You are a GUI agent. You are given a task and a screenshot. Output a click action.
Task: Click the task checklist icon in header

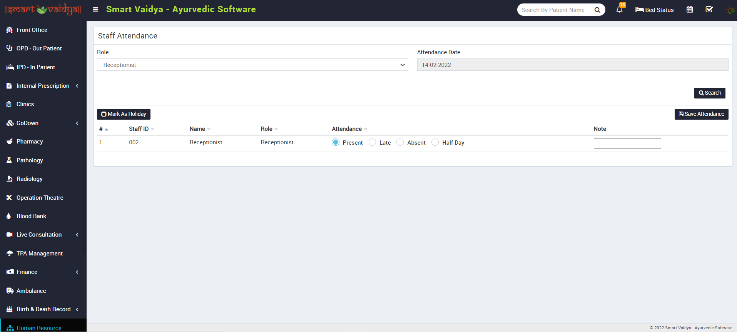click(x=709, y=10)
